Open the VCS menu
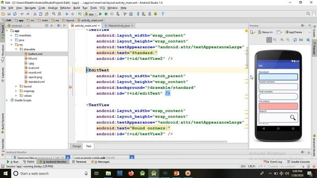 pos(102,8)
